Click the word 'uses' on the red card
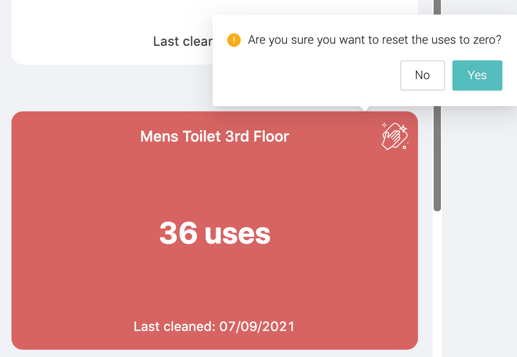The width and height of the screenshot is (517, 357). 238,235
